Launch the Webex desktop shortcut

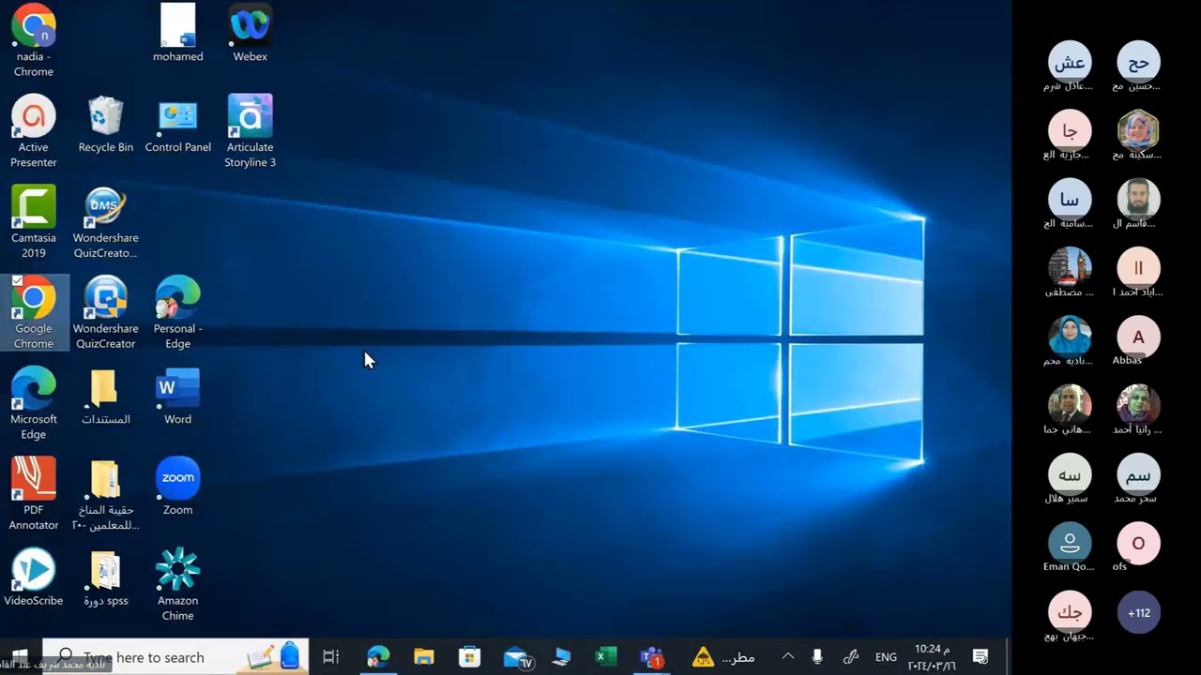point(251,33)
